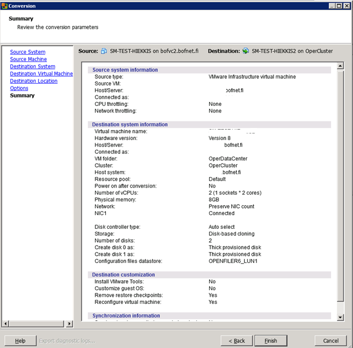This screenshot has width=353, height=348.
Task: Click the Create disk 0 as label
Action: click(x=114, y=248)
